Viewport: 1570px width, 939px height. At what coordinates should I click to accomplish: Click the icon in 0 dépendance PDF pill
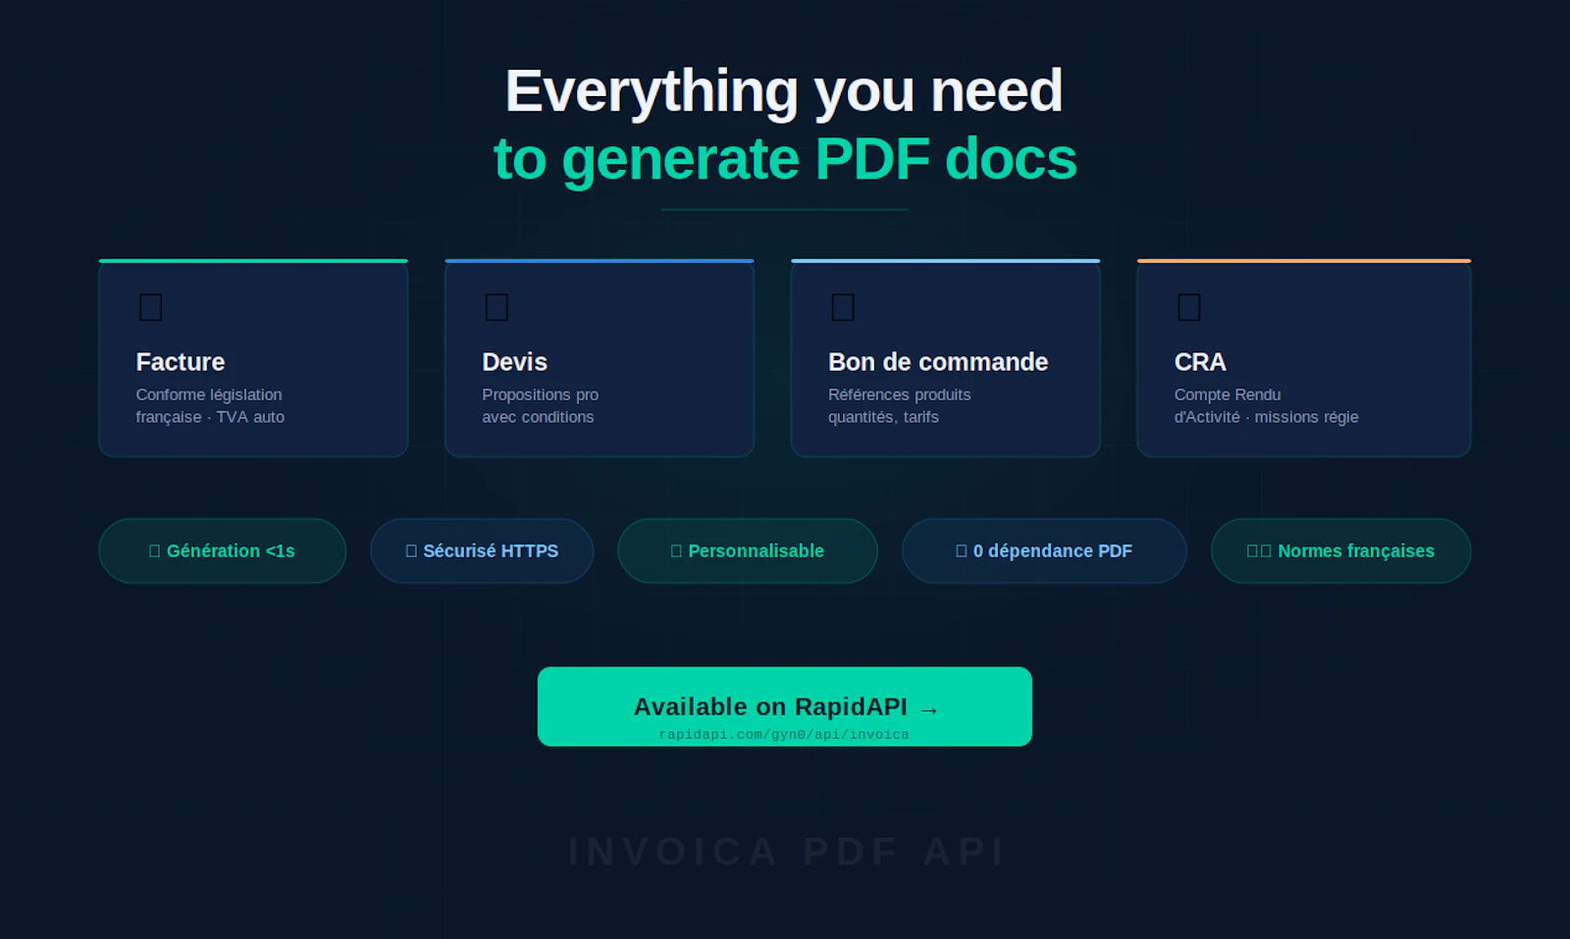[962, 551]
